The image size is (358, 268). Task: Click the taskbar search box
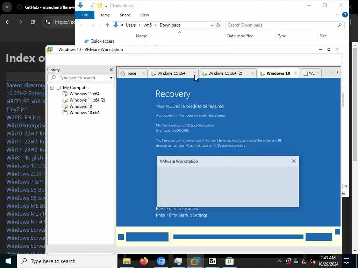(67, 261)
